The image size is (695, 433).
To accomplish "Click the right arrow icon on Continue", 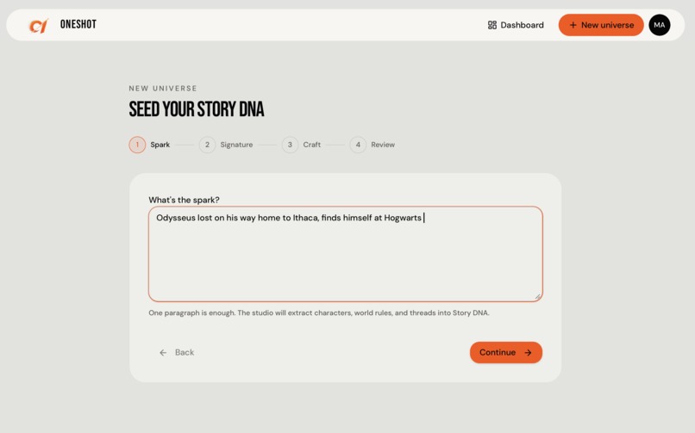I will (528, 352).
